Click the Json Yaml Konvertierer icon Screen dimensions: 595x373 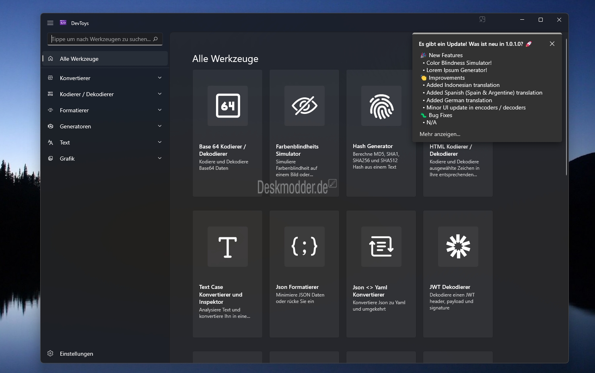point(381,247)
